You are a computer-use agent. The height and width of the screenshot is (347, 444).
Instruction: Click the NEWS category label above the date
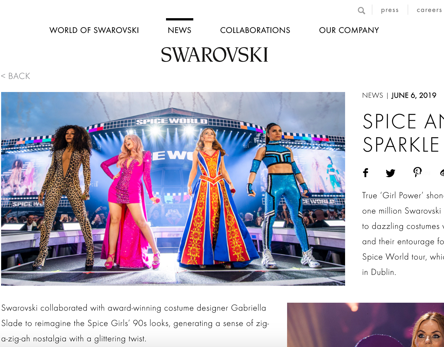pyautogui.click(x=372, y=95)
